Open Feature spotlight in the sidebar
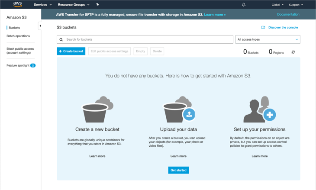This screenshot has width=316, height=190. coord(18,65)
